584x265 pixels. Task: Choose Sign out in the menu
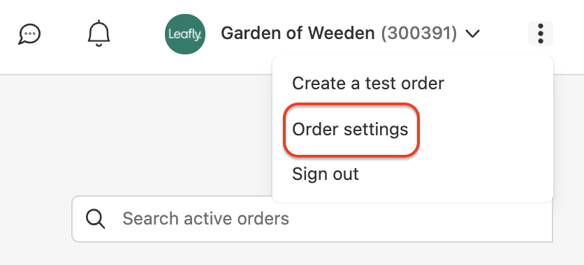325,174
